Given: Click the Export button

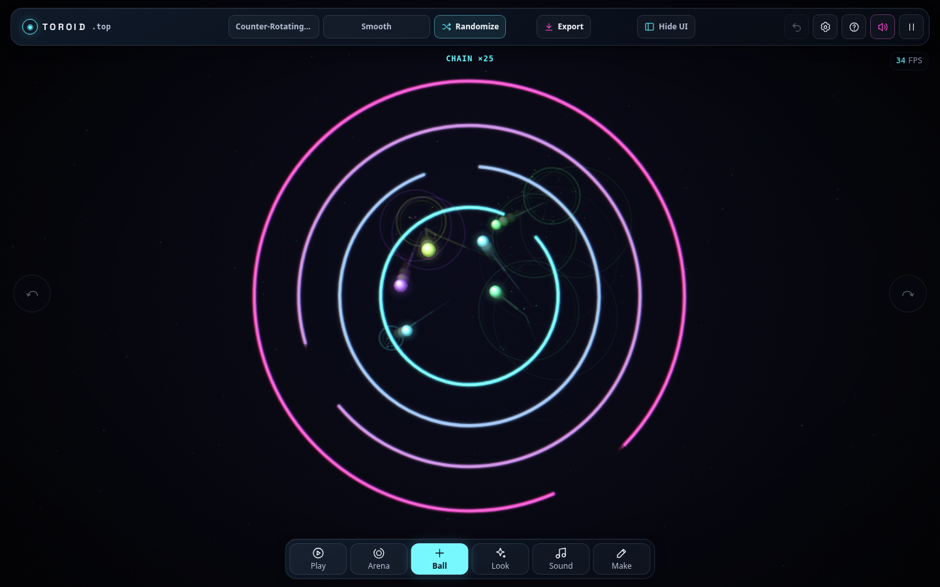Looking at the screenshot, I should tap(563, 27).
